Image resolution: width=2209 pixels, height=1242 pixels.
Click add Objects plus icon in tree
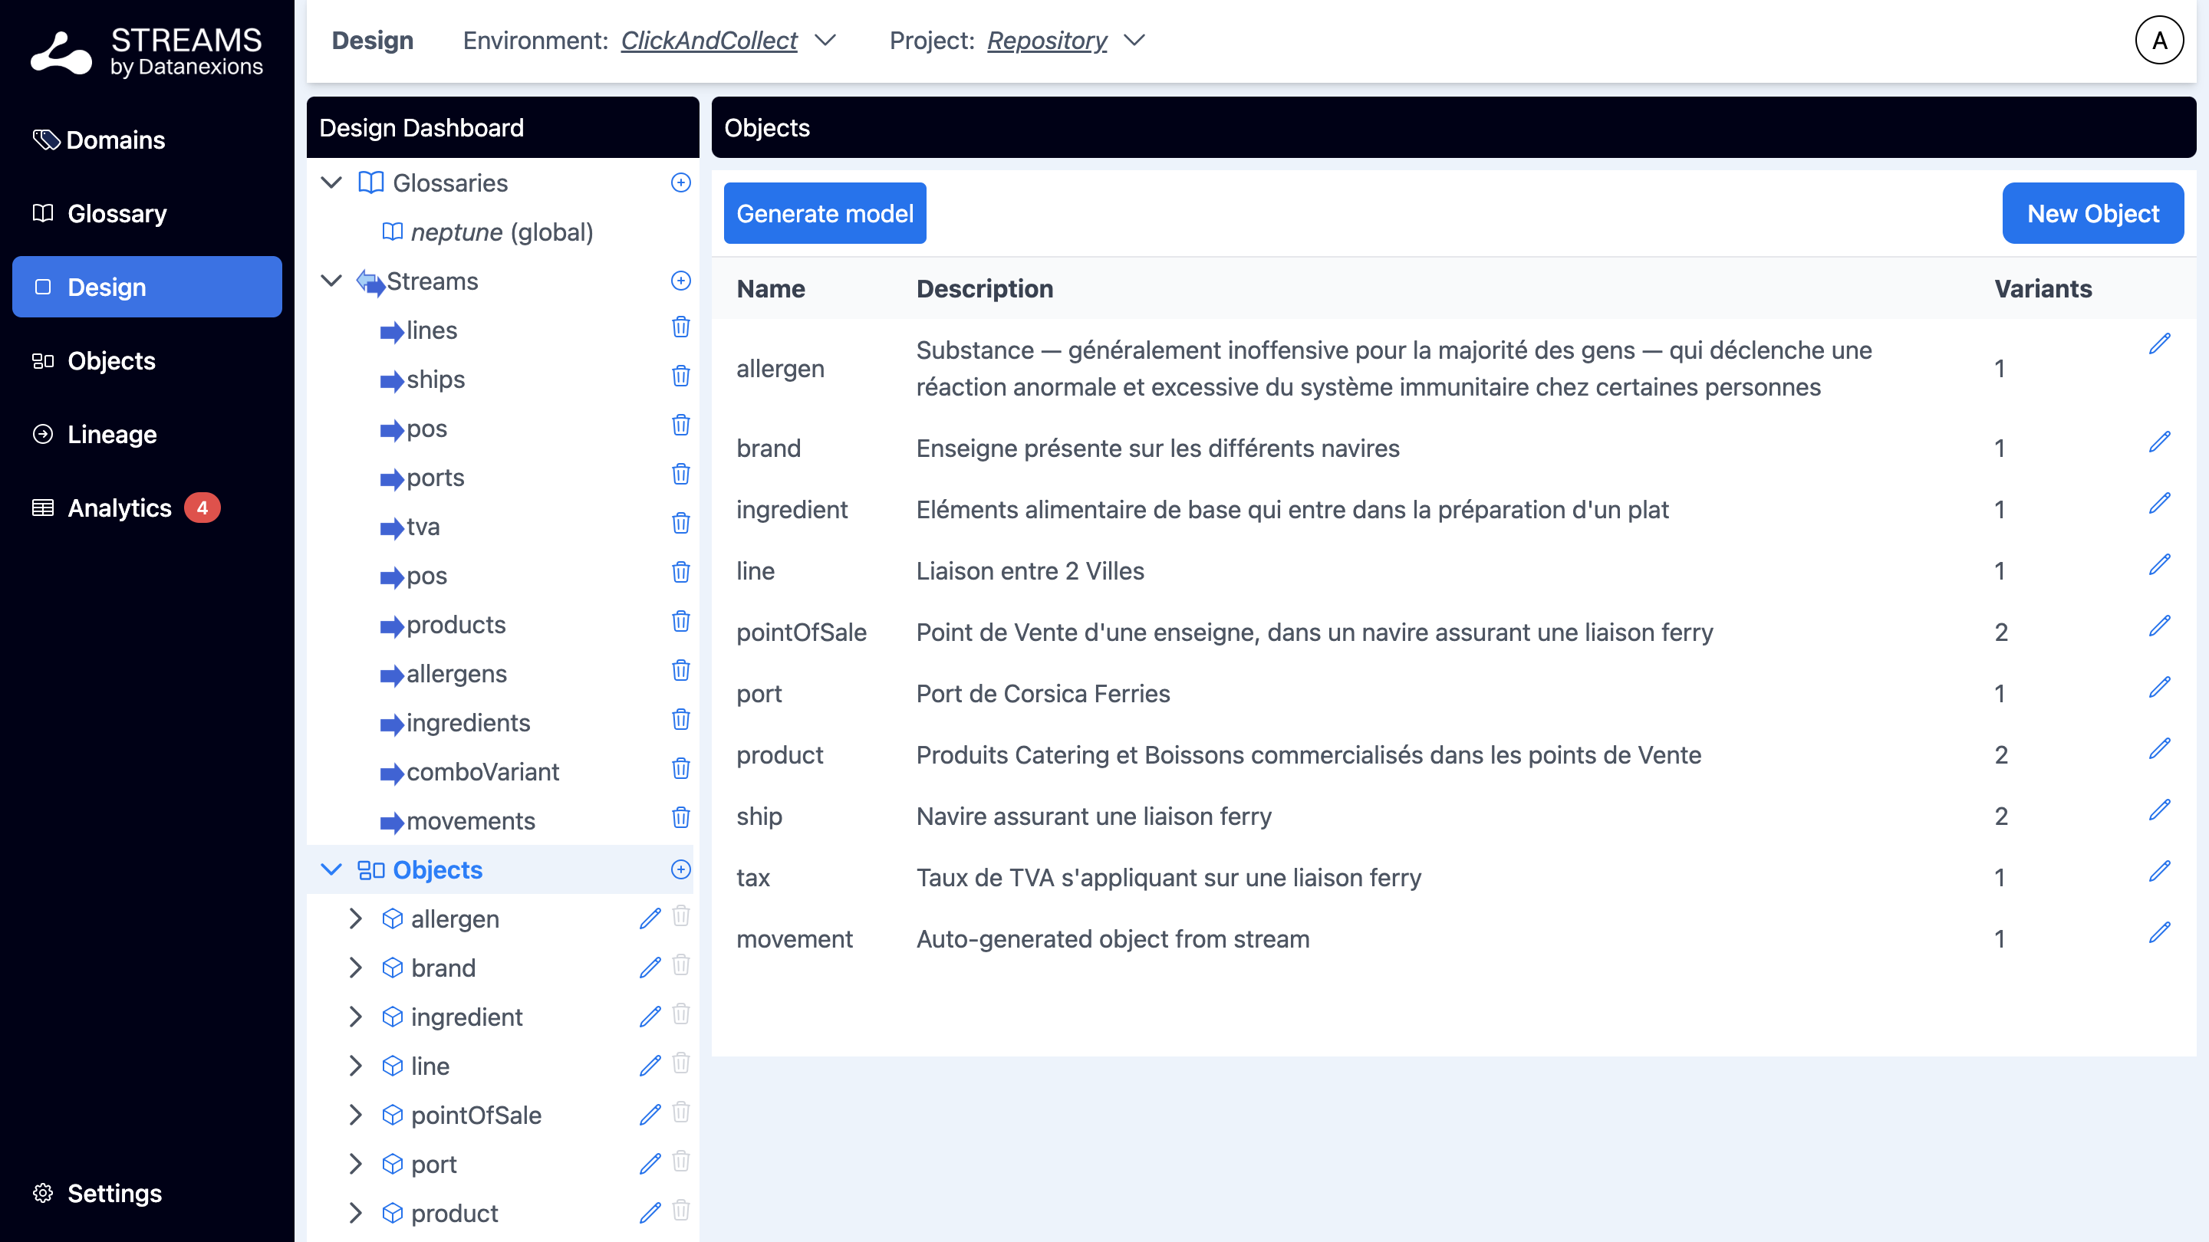tap(680, 869)
